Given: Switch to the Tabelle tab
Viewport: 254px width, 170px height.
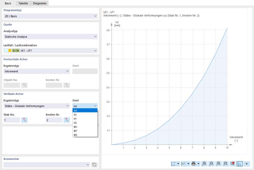Looking at the screenshot, I should coord(23,3).
